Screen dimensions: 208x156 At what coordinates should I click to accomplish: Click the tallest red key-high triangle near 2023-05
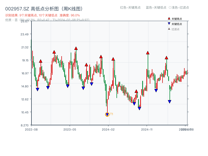(76, 48)
